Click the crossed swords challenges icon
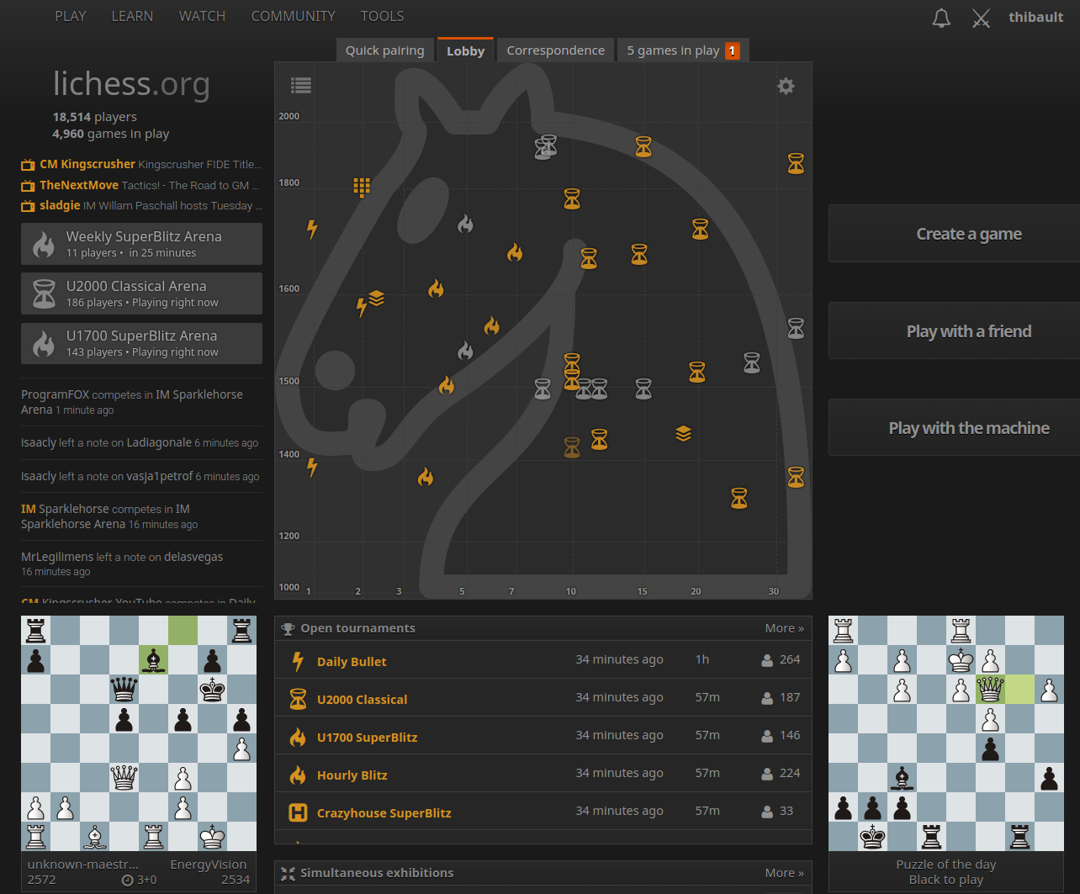1080x894 pixels. tap(981, 19)
